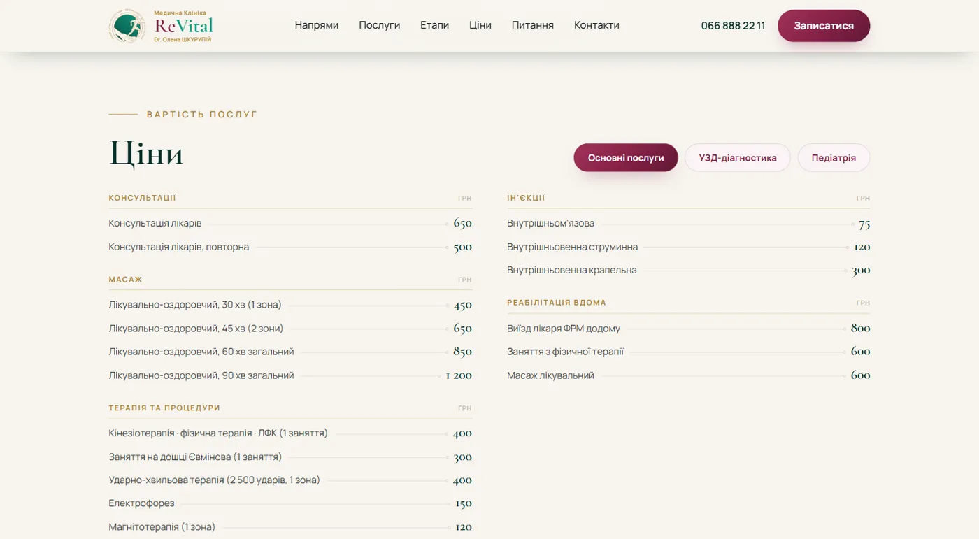Open the Напрями menu item
Screen dimensions: 979x539
pos(317,25)
